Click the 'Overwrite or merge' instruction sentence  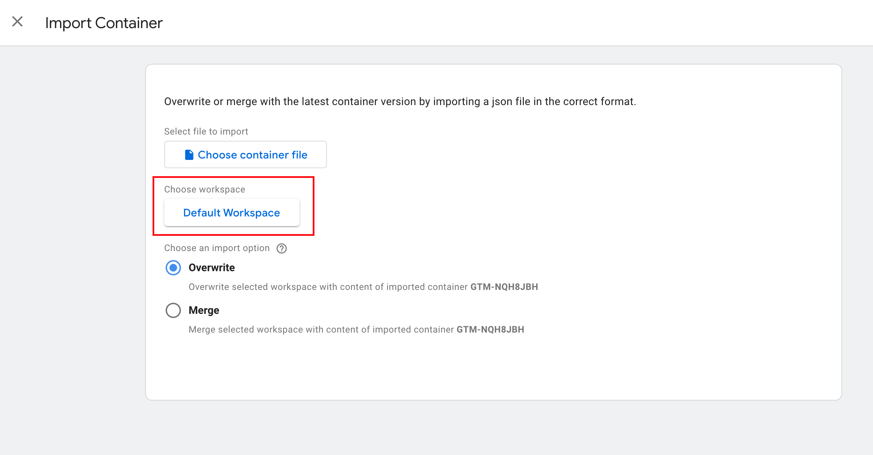400,102
